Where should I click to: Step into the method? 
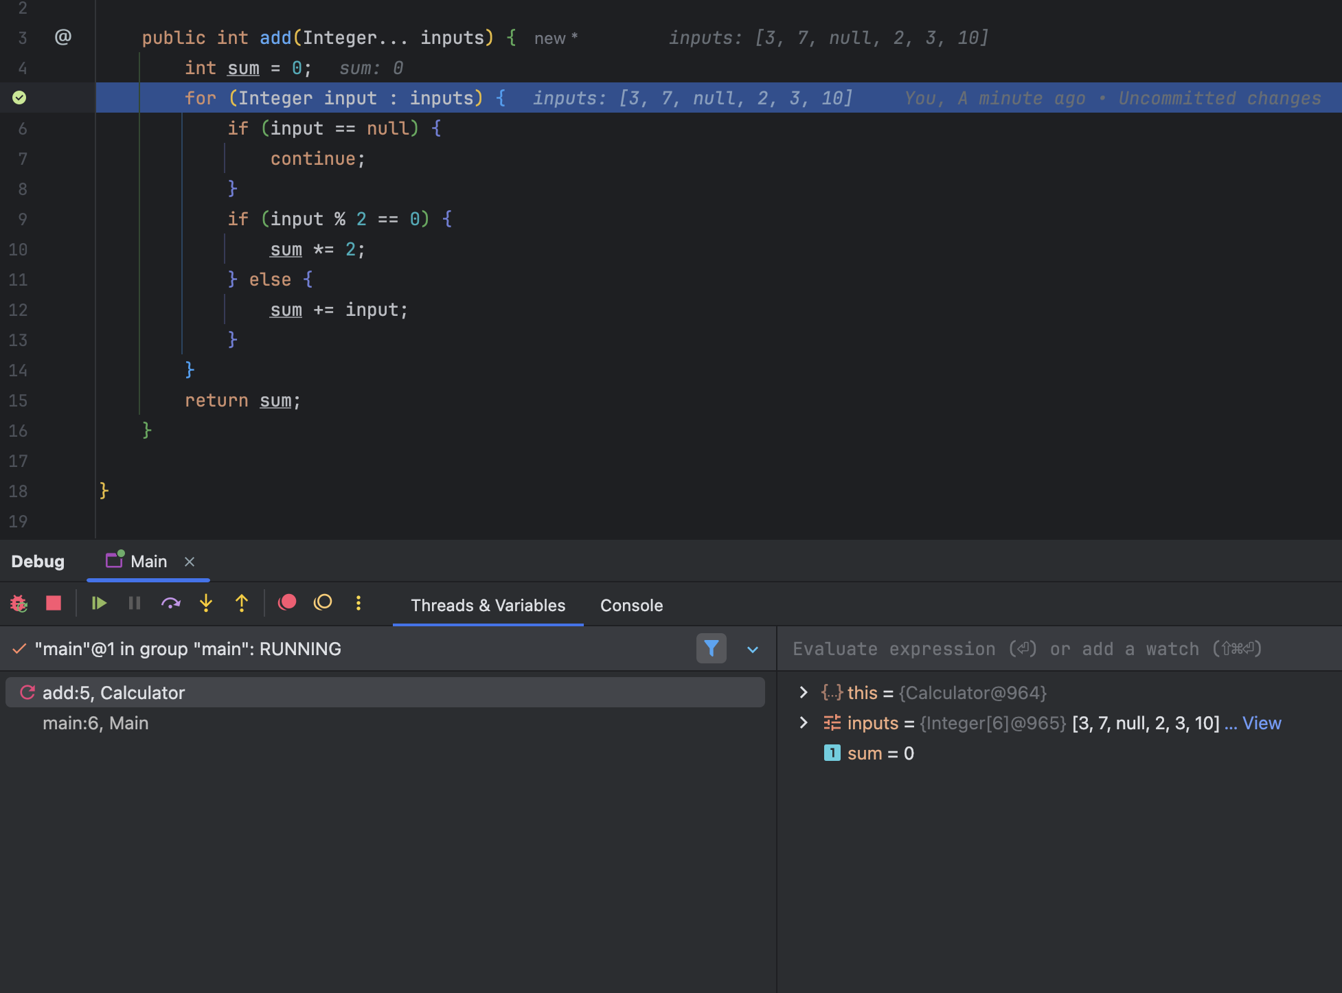206,604
